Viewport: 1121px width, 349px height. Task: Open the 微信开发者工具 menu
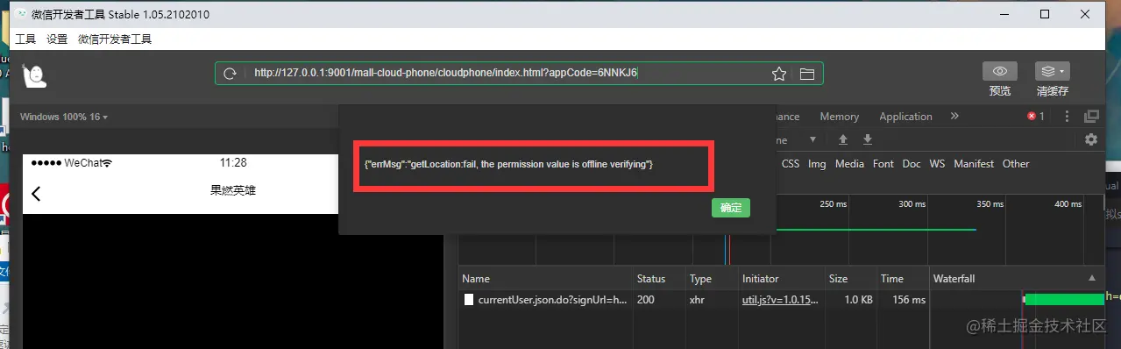(114, 39)
